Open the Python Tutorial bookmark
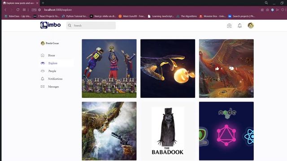This screenshot has height=161, width=287. [x=75, y=16]
